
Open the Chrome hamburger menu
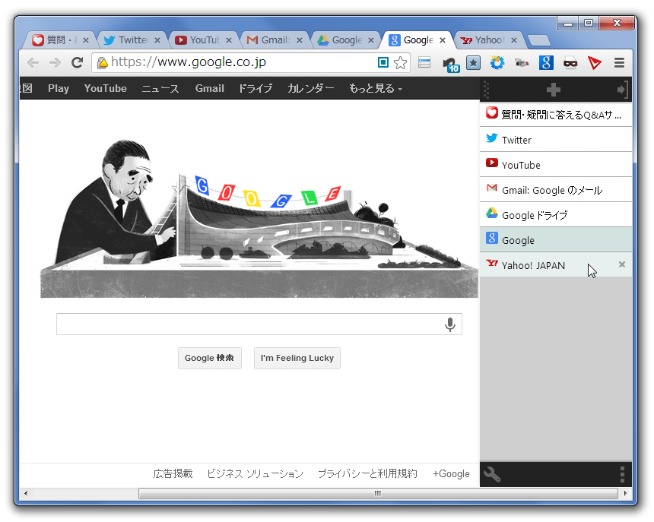[x=619, y=63]
